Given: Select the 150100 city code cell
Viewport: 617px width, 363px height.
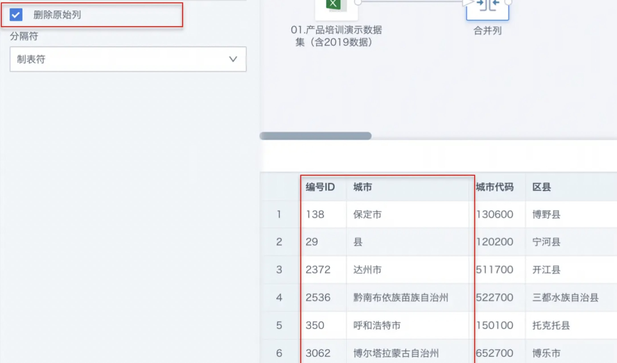Looking at the screenshot, I should click(497, 325).
